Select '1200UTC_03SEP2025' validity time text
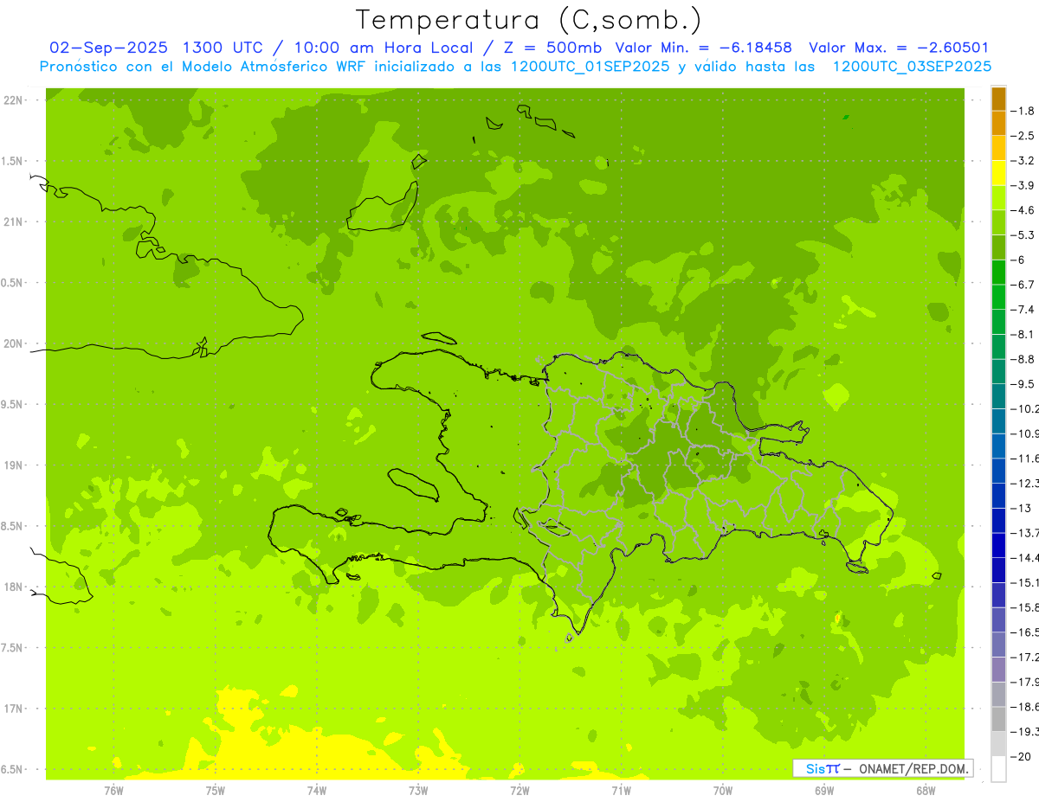The image size is (1039, 802). (912, 67)
